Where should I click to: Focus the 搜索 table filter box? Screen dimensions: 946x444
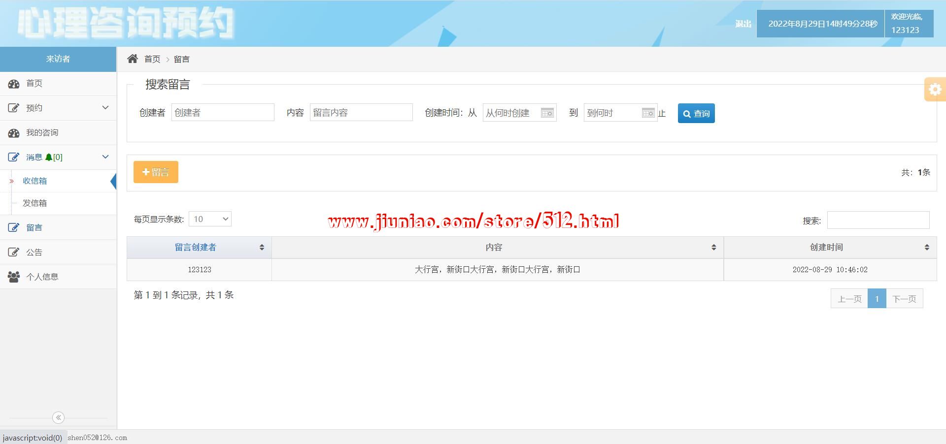coord(878,220)
